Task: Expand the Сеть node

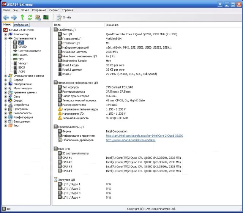Action: pyautogui.click(x=6, y=96)
